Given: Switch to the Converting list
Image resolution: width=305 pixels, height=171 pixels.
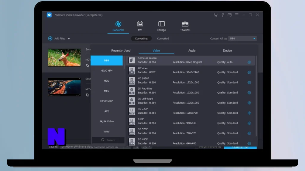Looking at the screenshot, I should coord(141,38).
